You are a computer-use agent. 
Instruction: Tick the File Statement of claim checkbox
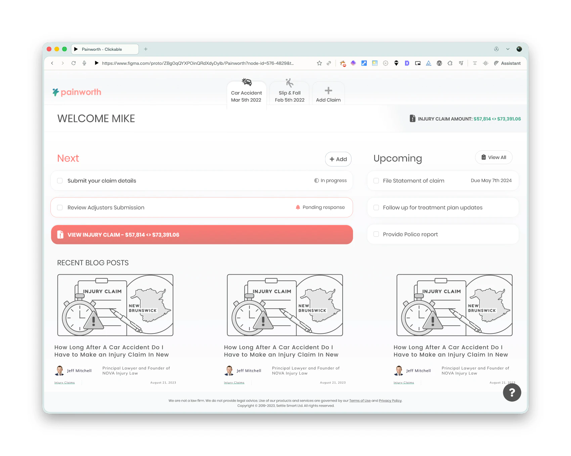(376, 181)
